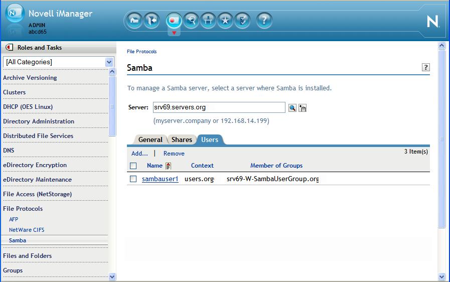Click the users.org context cell
This screenshot has width=450, height=282.
199,179
